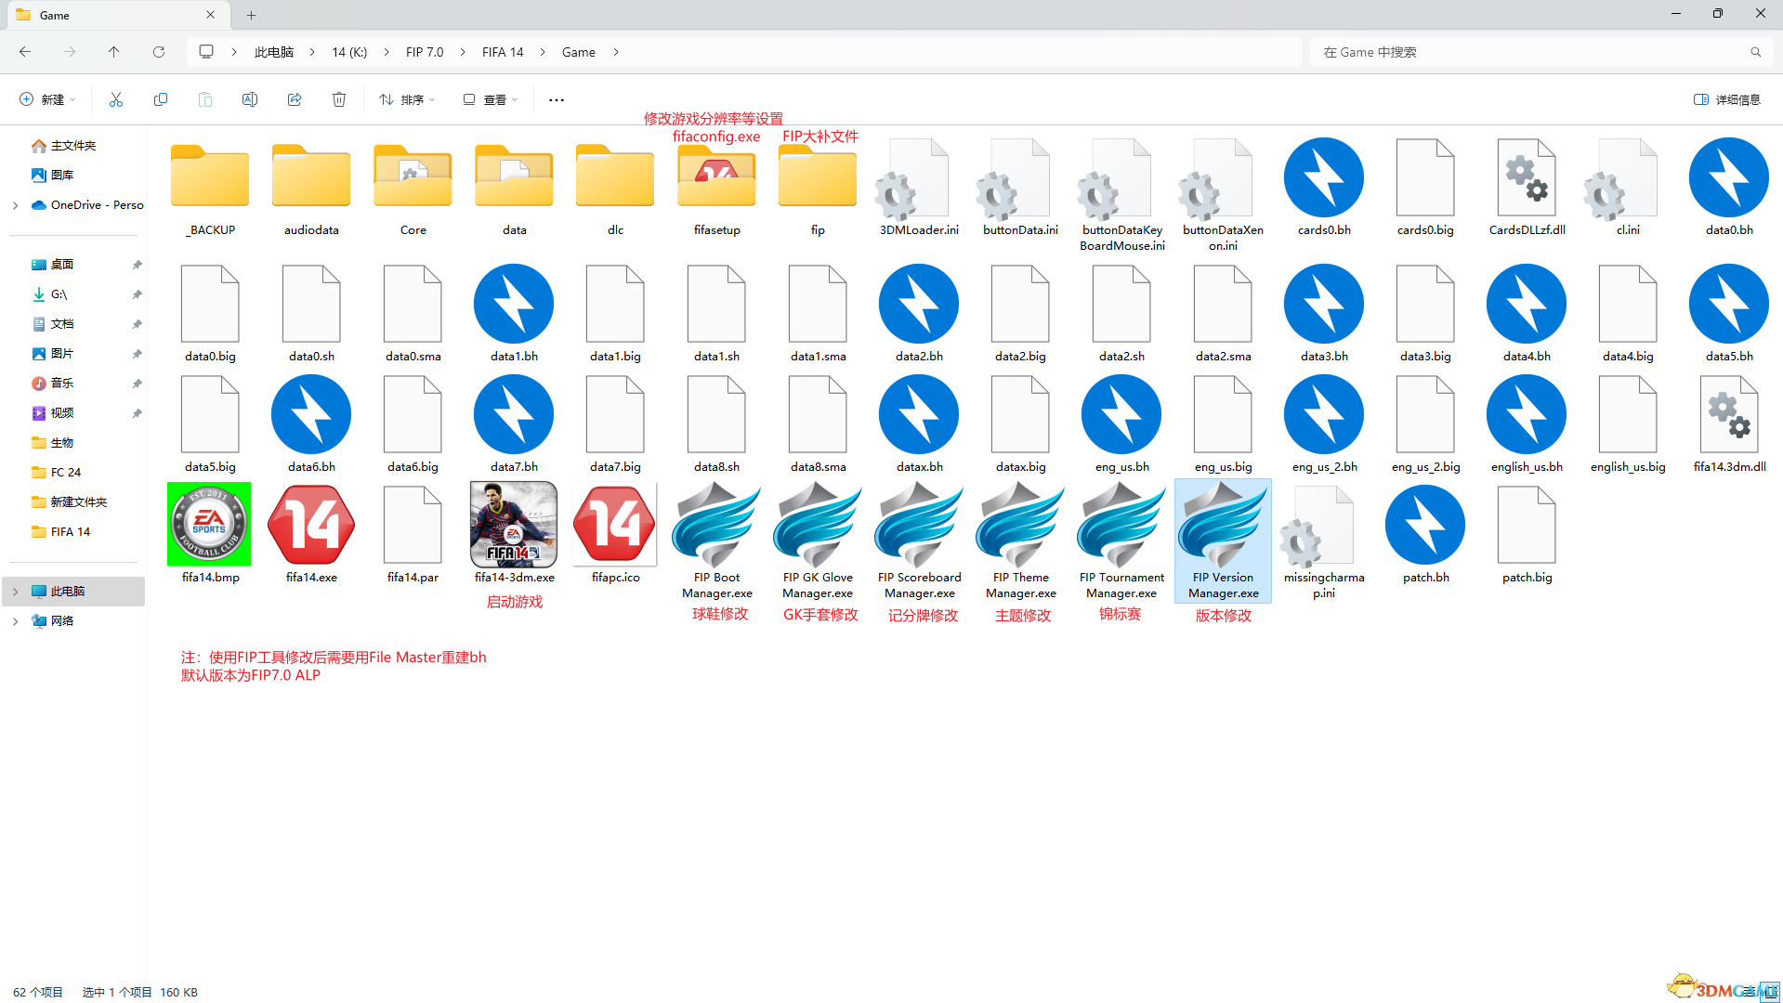Go back using the back arrow
Image resolution: width=1783 pixels, height=1003 pixels.
coord(25,52)
